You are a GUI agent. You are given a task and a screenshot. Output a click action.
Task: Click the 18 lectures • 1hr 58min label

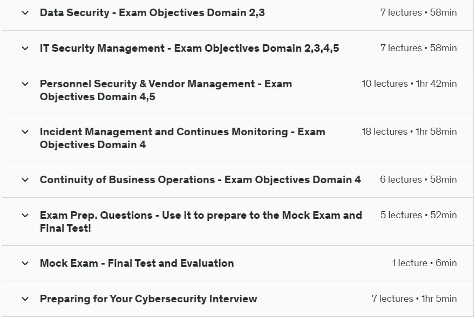click(x=409, y=131)
